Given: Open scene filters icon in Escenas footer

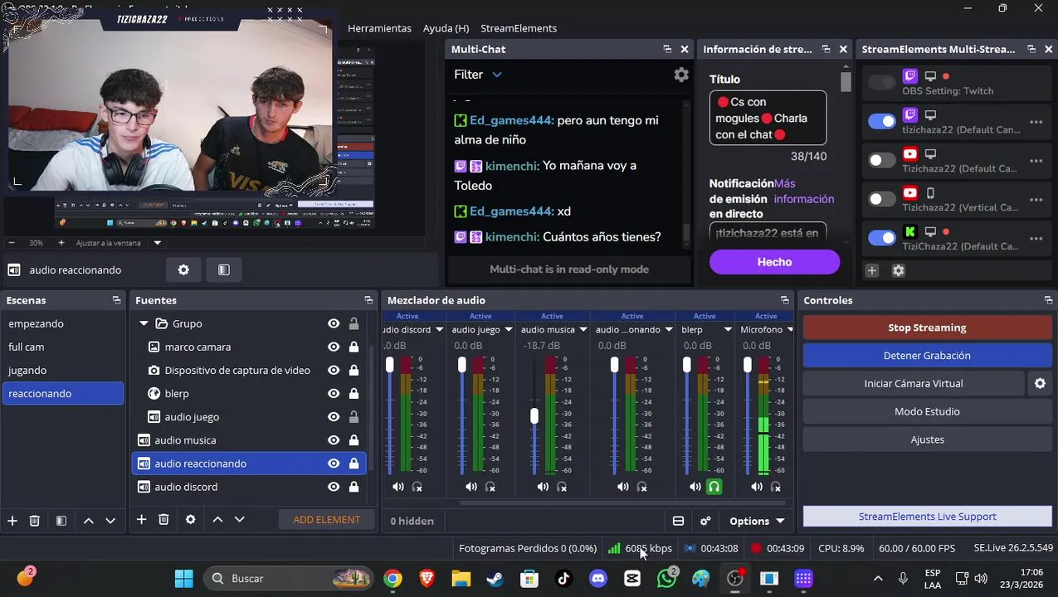Looking at the screenshot, I should [x=61, y=520].
